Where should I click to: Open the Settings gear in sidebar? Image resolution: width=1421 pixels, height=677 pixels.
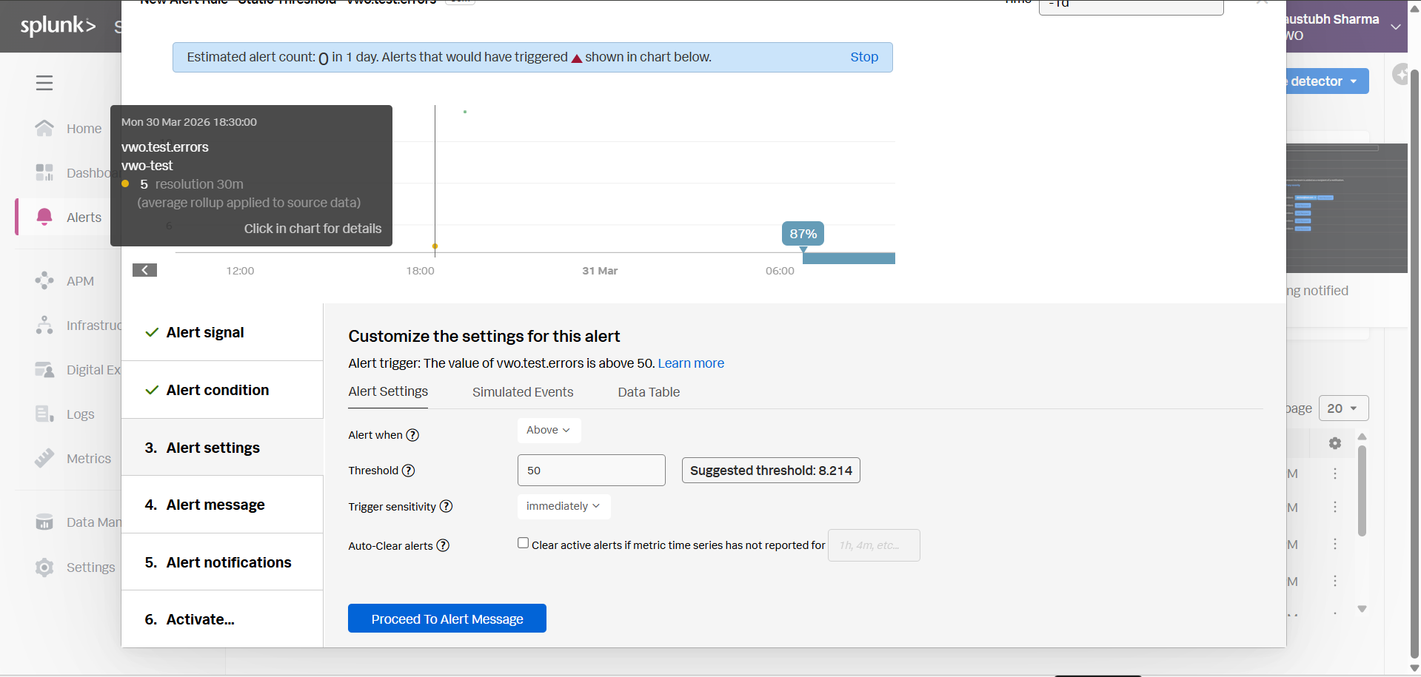[x=44, y=567]
